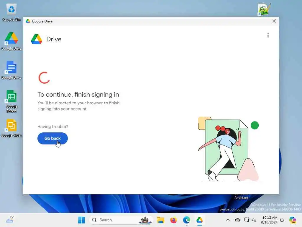Click the Google Drive taskbar icon
This screenshot has width=302, height=227.
coord(200,220)
